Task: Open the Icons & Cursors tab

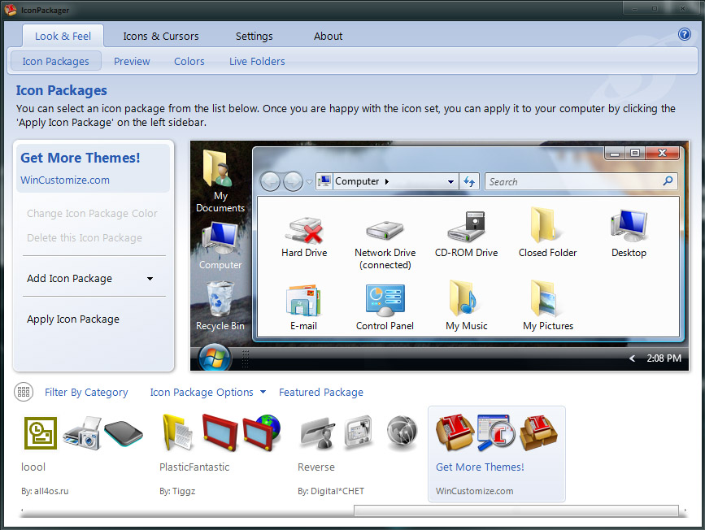Action: [161, 36]
